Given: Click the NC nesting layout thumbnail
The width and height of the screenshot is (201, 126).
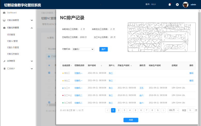Looking at the screenshot, I should point(162,37).
